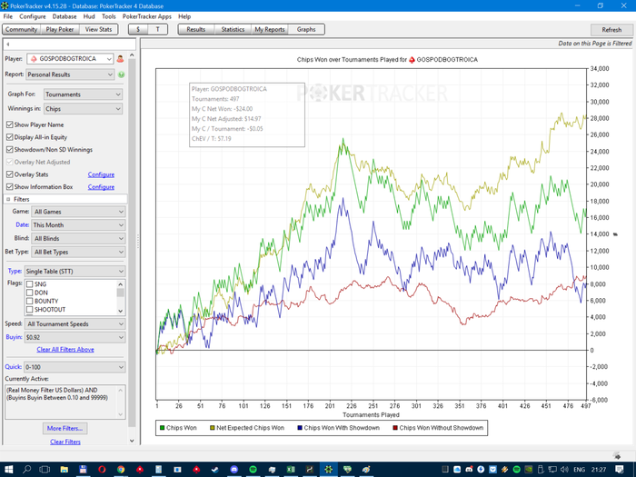Open Windows search from the taskbar
636x477 pixels.
pyautogui.click(x=26, y=470)
